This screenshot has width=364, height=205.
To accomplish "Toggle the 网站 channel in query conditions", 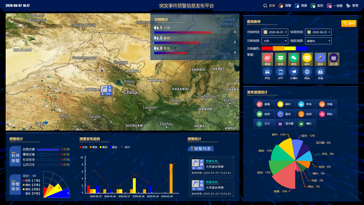I will pyautogui.click(x=307, y=73).
